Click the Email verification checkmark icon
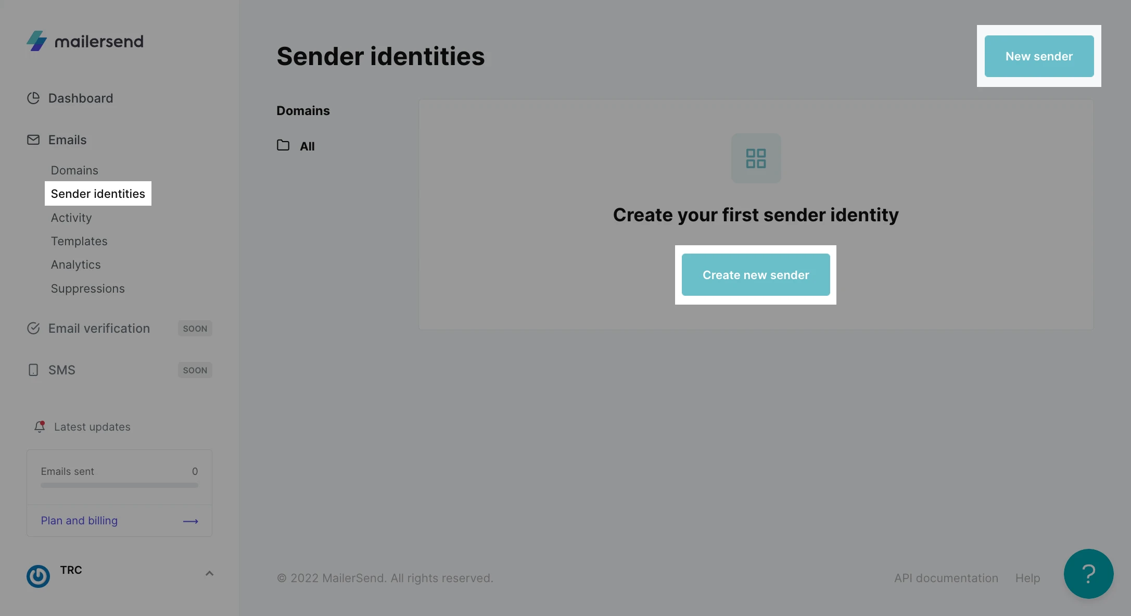Image resolution: width=1131 pixels, height=616 pixels. pos(33,329)
